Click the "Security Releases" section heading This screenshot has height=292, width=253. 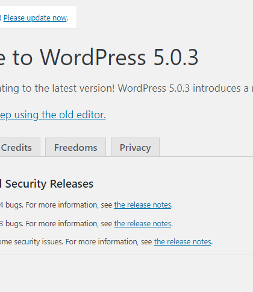(x=46, y=184)
